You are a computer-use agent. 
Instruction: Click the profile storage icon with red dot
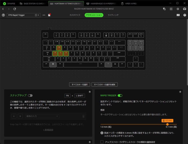point(49,15)
